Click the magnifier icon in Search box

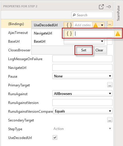[74, 15]
